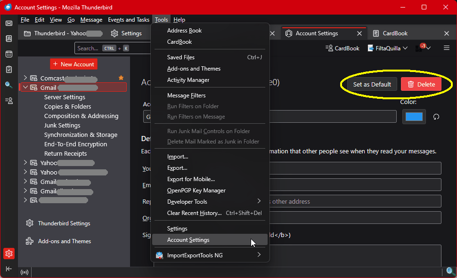This screenshot has width=457, height=278.
Task: Open Developer Tools submenu
Action: (210, 202)
